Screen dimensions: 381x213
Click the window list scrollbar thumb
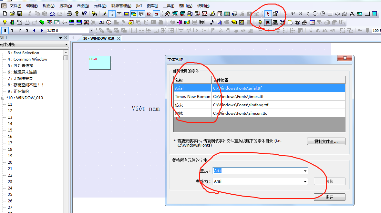[66, 58]
